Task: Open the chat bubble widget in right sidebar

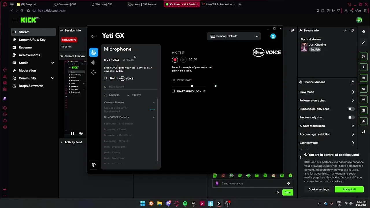Action: (364, 89)
